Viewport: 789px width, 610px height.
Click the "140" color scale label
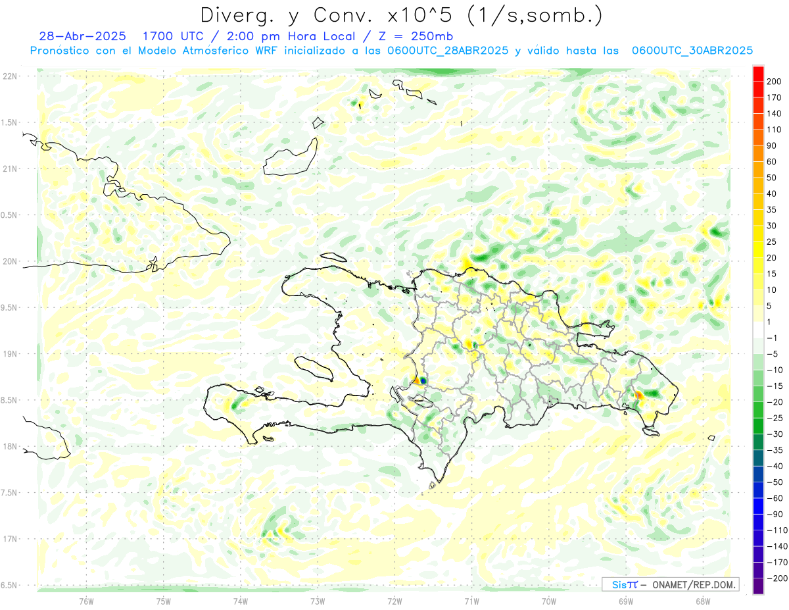775,113
